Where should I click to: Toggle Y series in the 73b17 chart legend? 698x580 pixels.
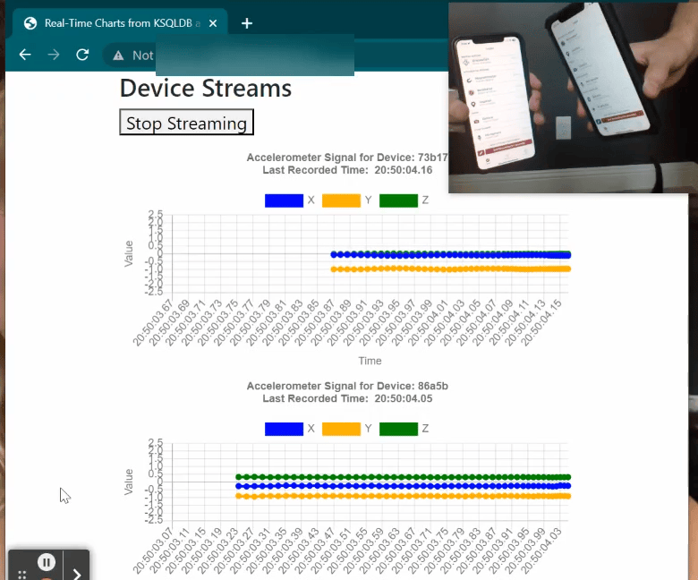[346, 200]
